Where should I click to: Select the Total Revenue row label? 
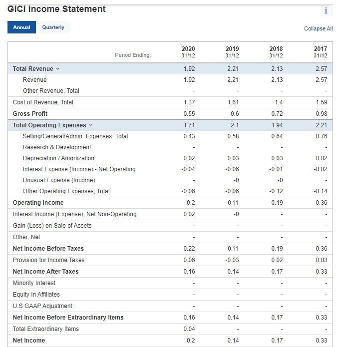(33, 69)
